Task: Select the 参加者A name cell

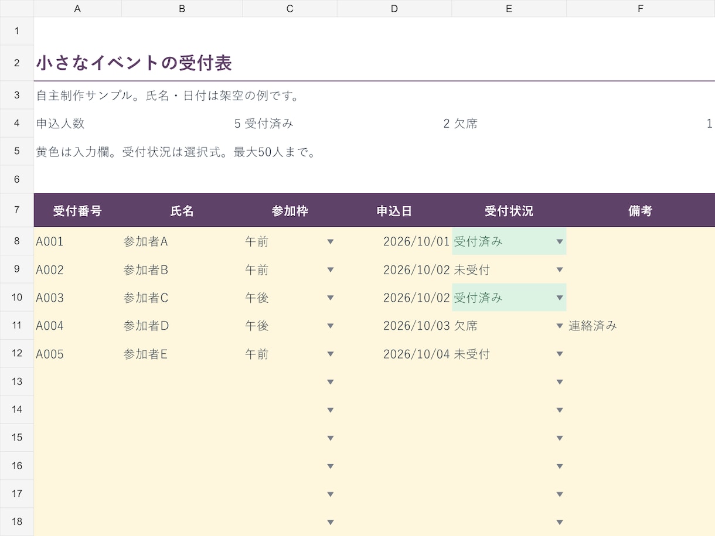Action: tap(182, 241)
